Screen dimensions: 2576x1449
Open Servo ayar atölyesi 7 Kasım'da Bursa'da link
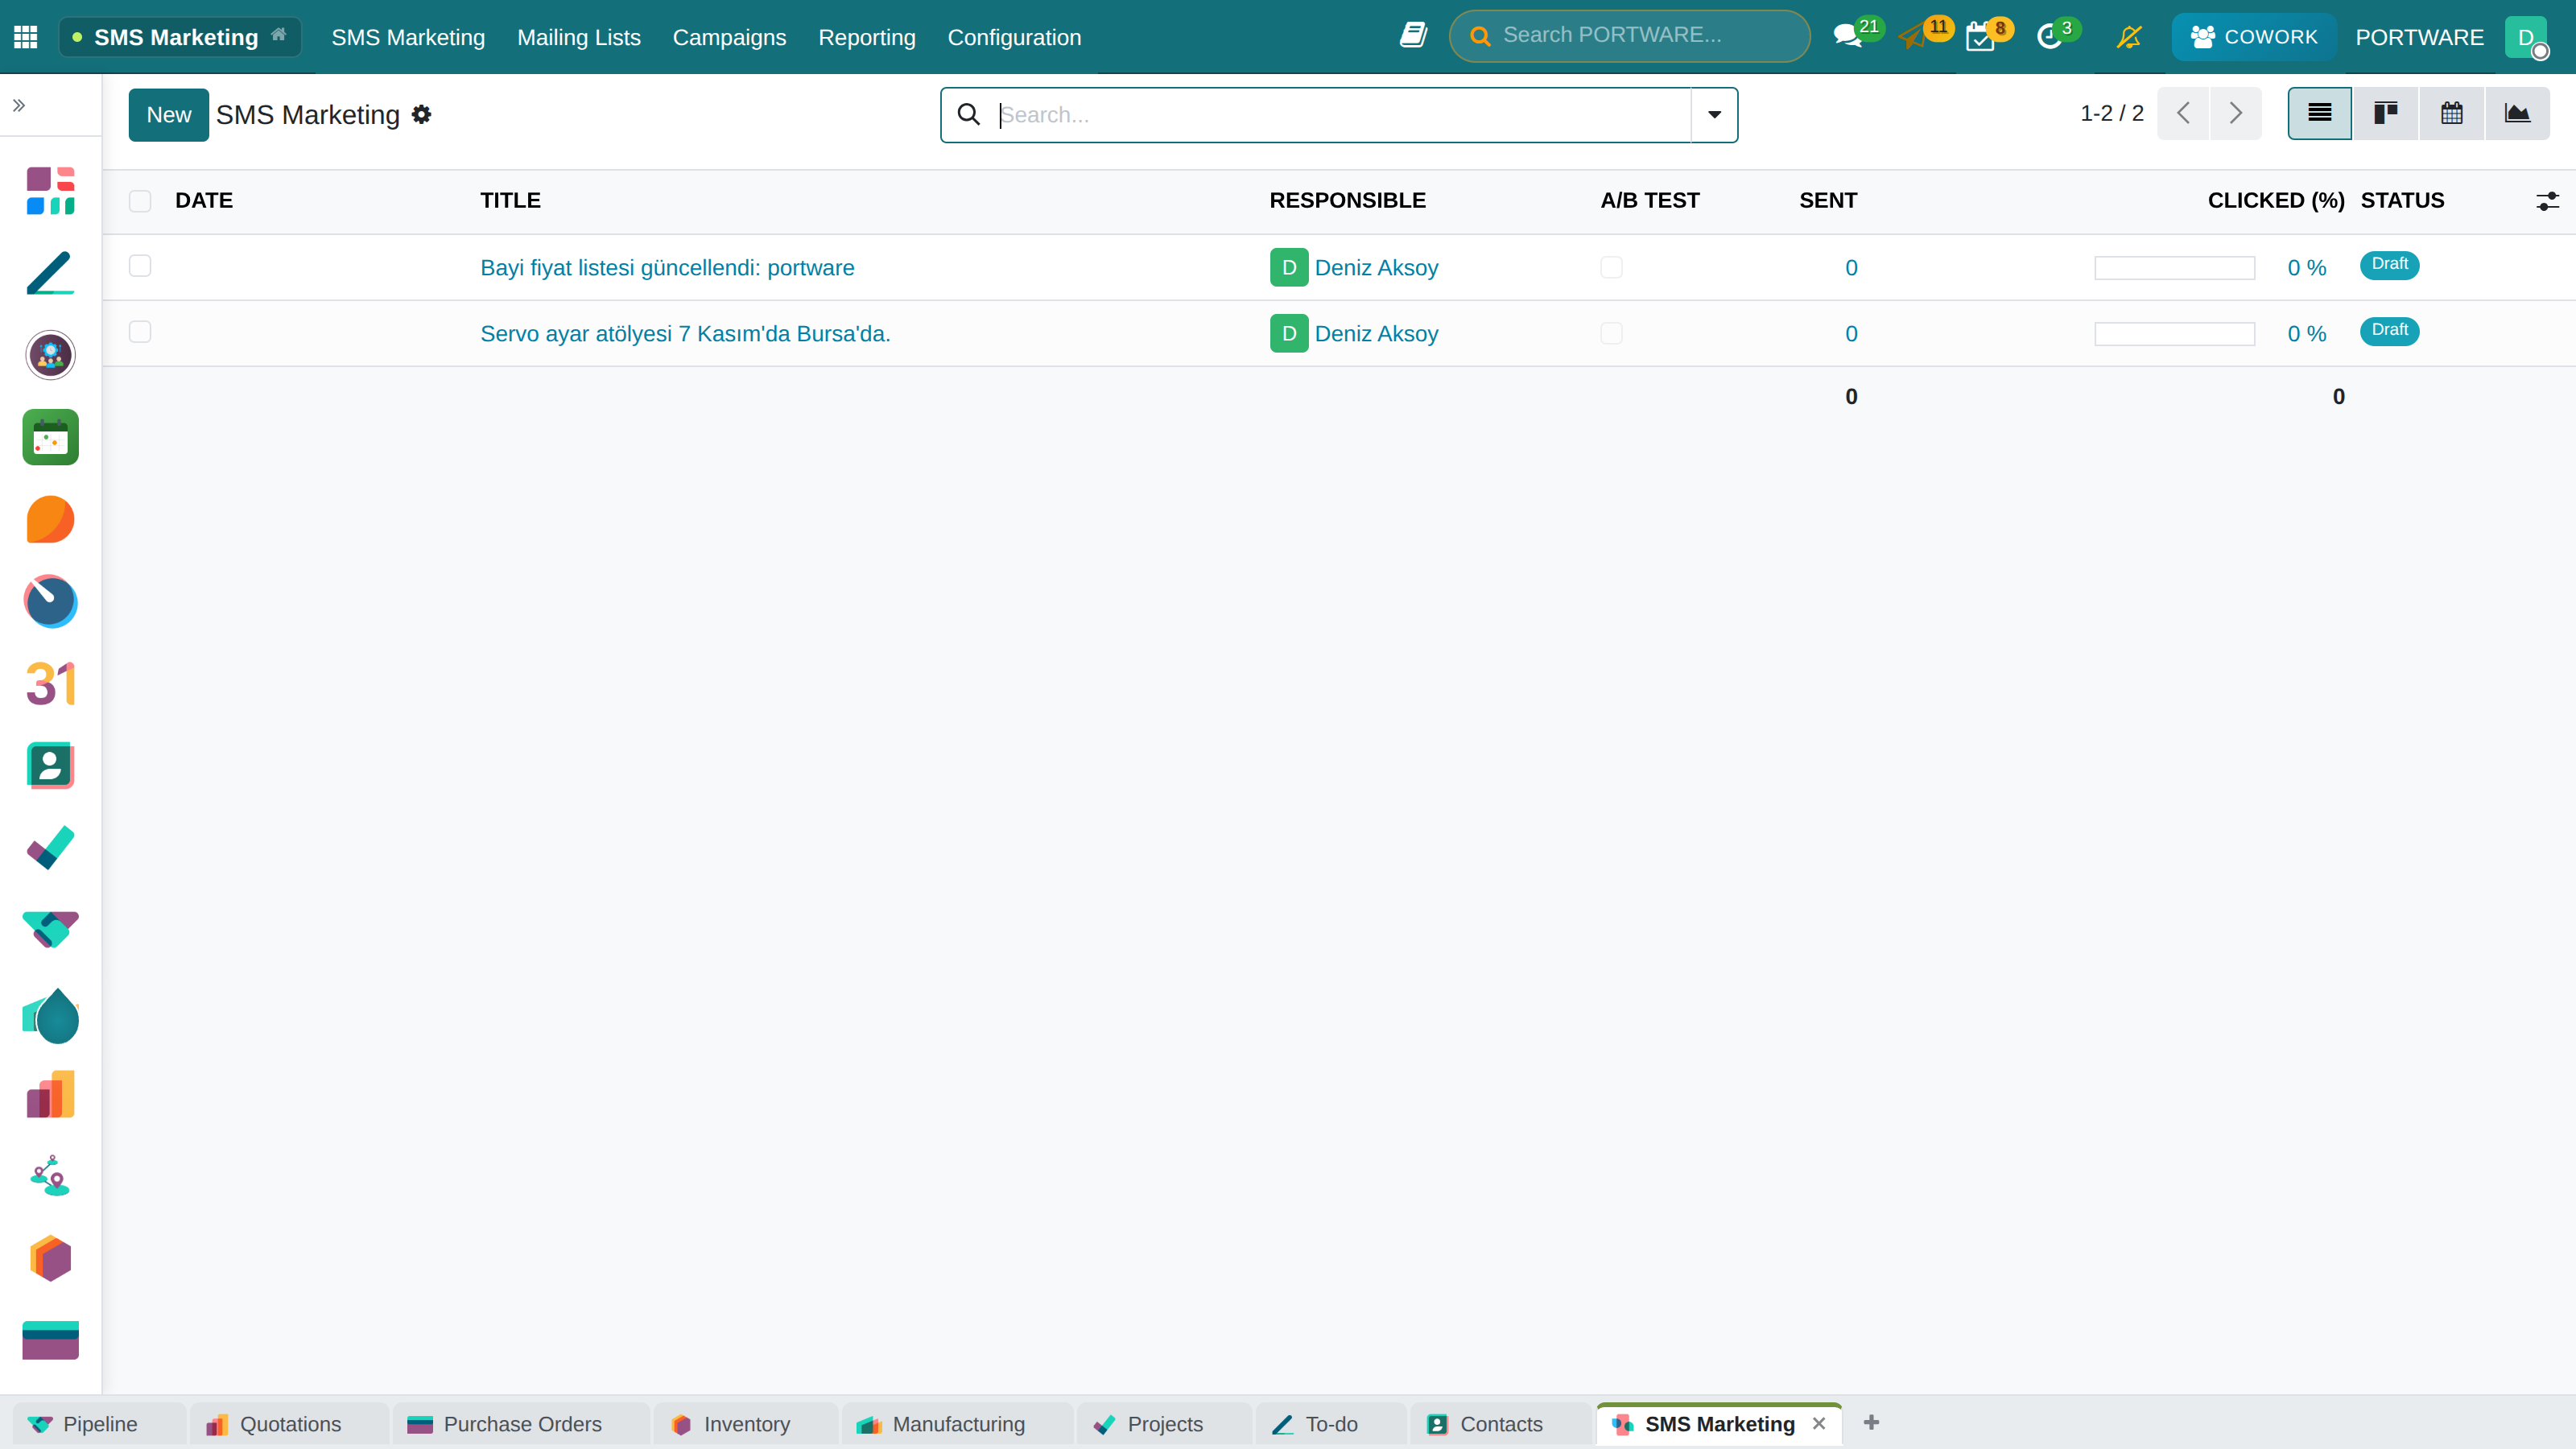pyautogui.click(x=685, y=334)
